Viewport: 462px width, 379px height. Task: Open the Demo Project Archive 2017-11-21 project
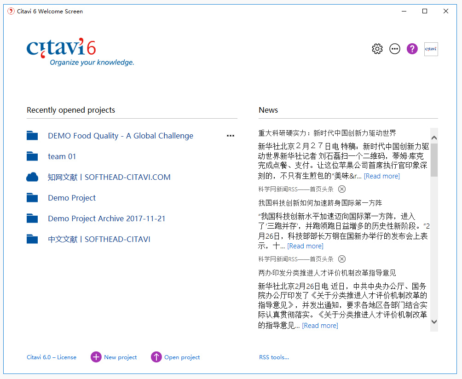point(107,218)
